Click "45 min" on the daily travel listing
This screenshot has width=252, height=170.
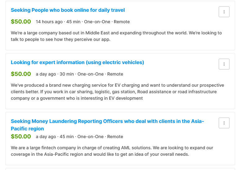click(x=73, y=22)
